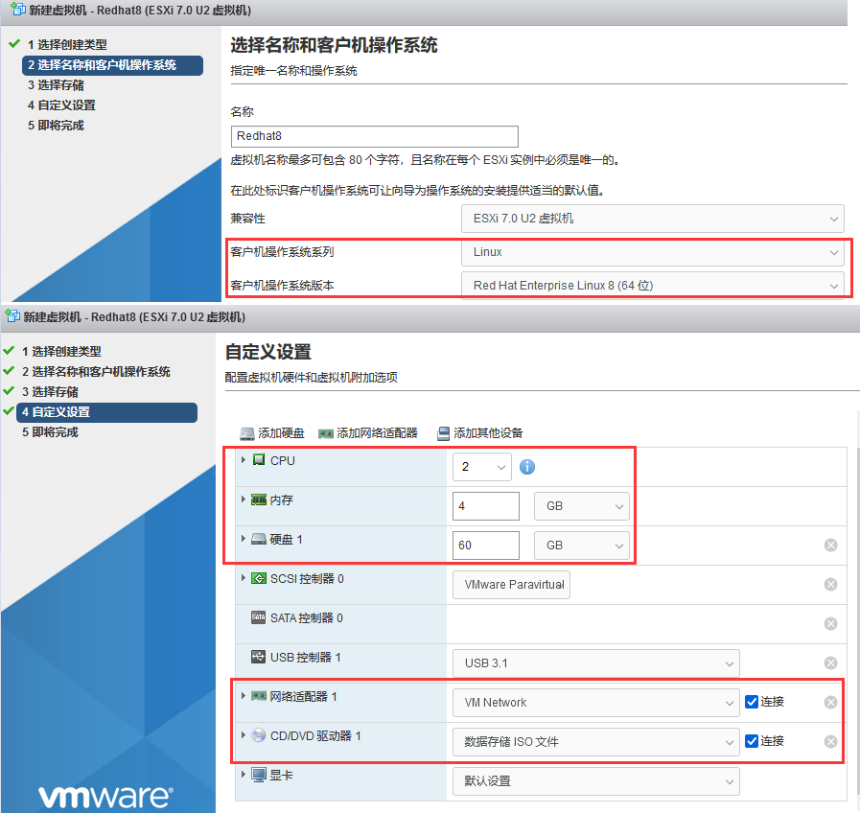860x813 pixels.
Task: Open the hard disk unit GB dropdown
Action: pyautogui.click(x=581, y=546)
